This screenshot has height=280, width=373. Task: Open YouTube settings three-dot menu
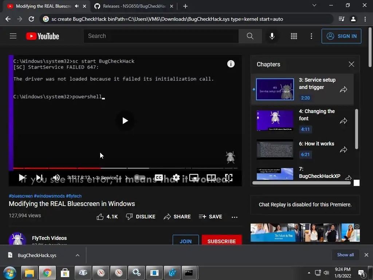(x=311, y=36)
